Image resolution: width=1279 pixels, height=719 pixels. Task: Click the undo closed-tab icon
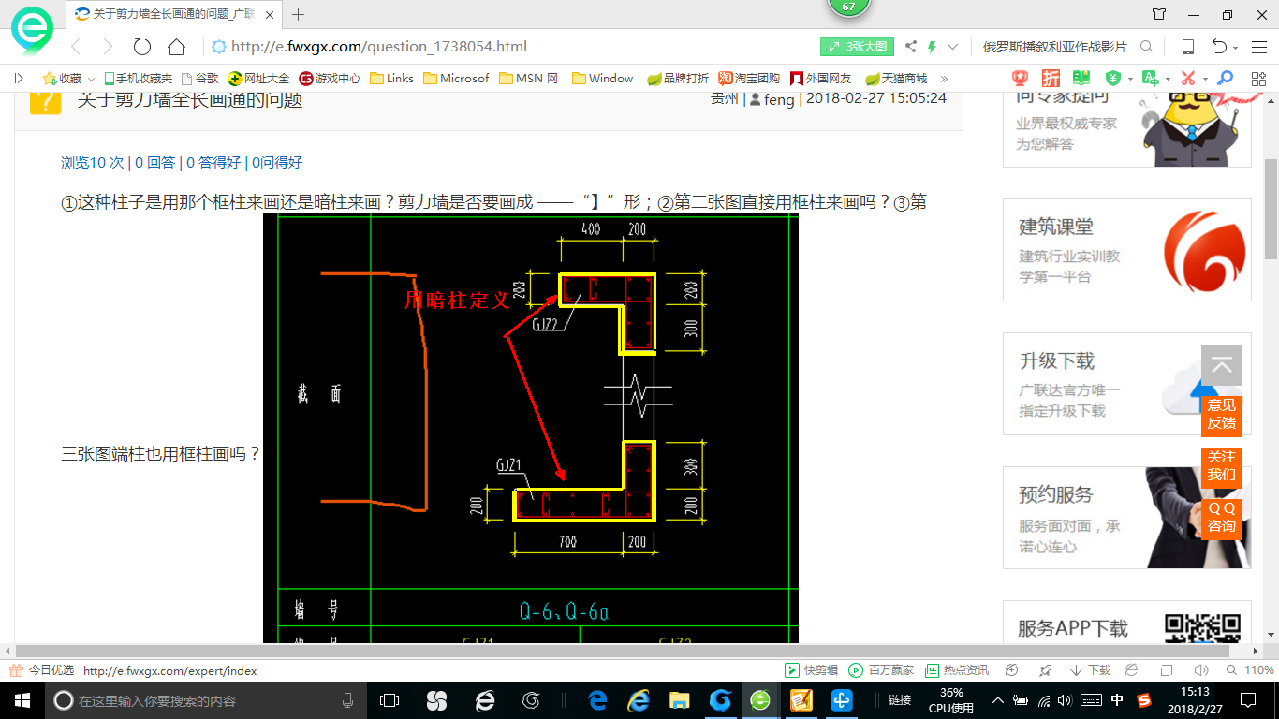(1219, 47)
